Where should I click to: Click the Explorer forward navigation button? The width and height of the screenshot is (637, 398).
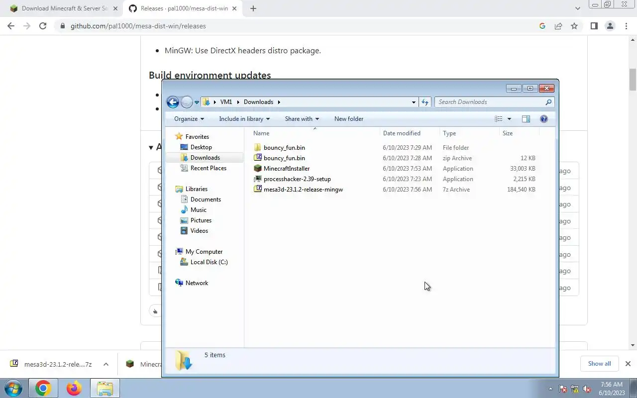[187, 102]
